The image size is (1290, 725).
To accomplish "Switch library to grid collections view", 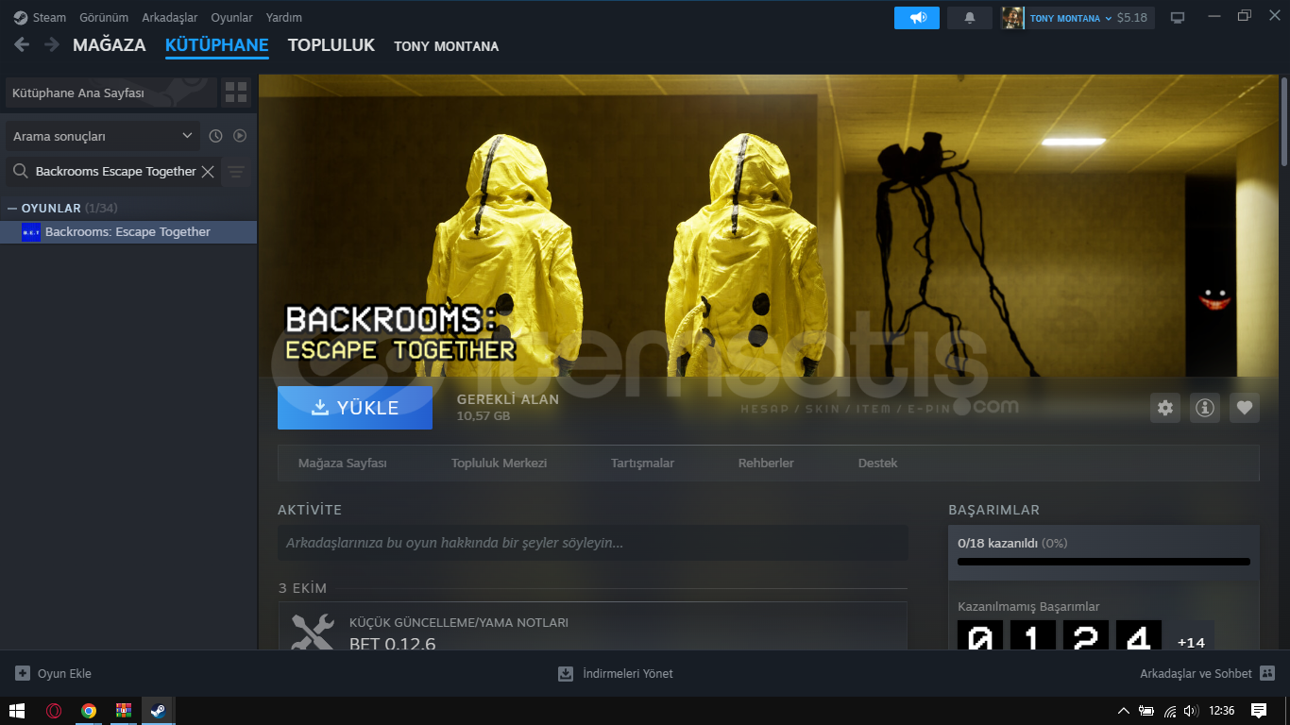I will point(236,93).
